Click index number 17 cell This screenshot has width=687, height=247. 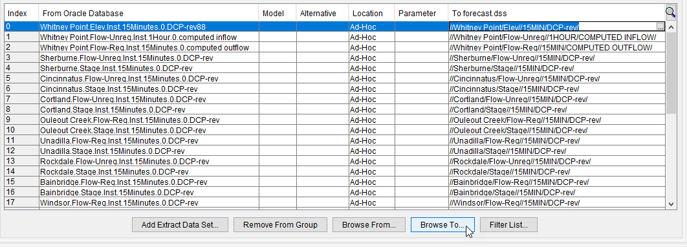tap(21, 203)
